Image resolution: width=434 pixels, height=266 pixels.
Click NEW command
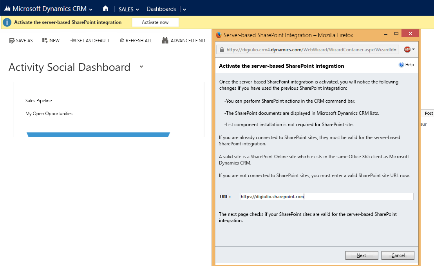tap(51, 41)
